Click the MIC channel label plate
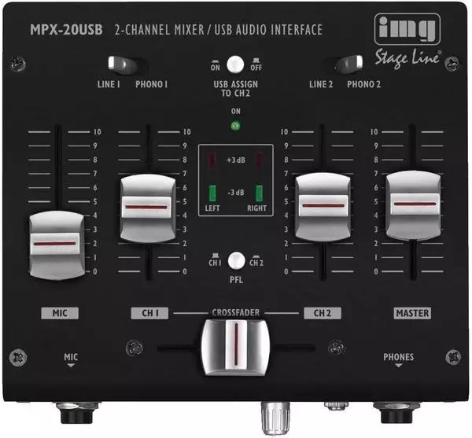 click(x=60, y=313)
